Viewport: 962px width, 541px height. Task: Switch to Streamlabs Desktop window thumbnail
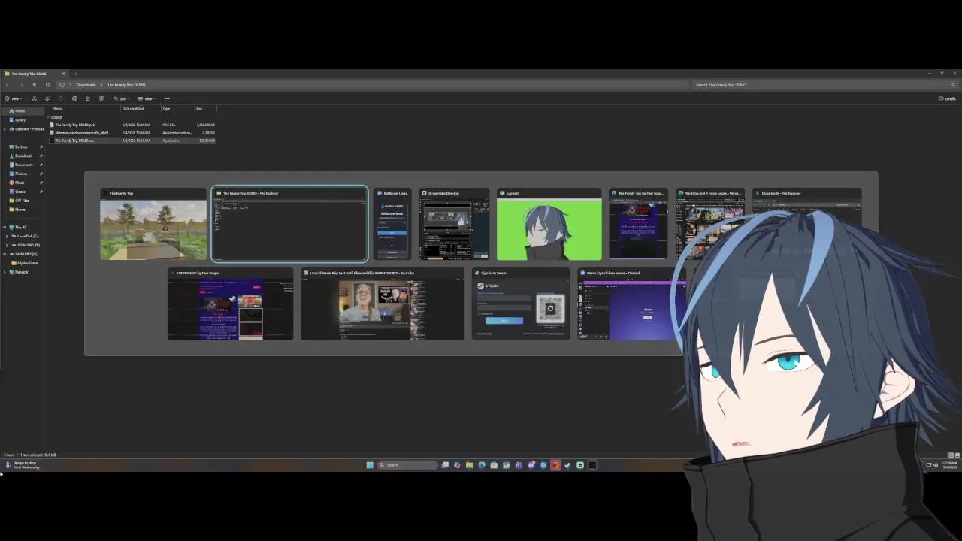point(454,224)
